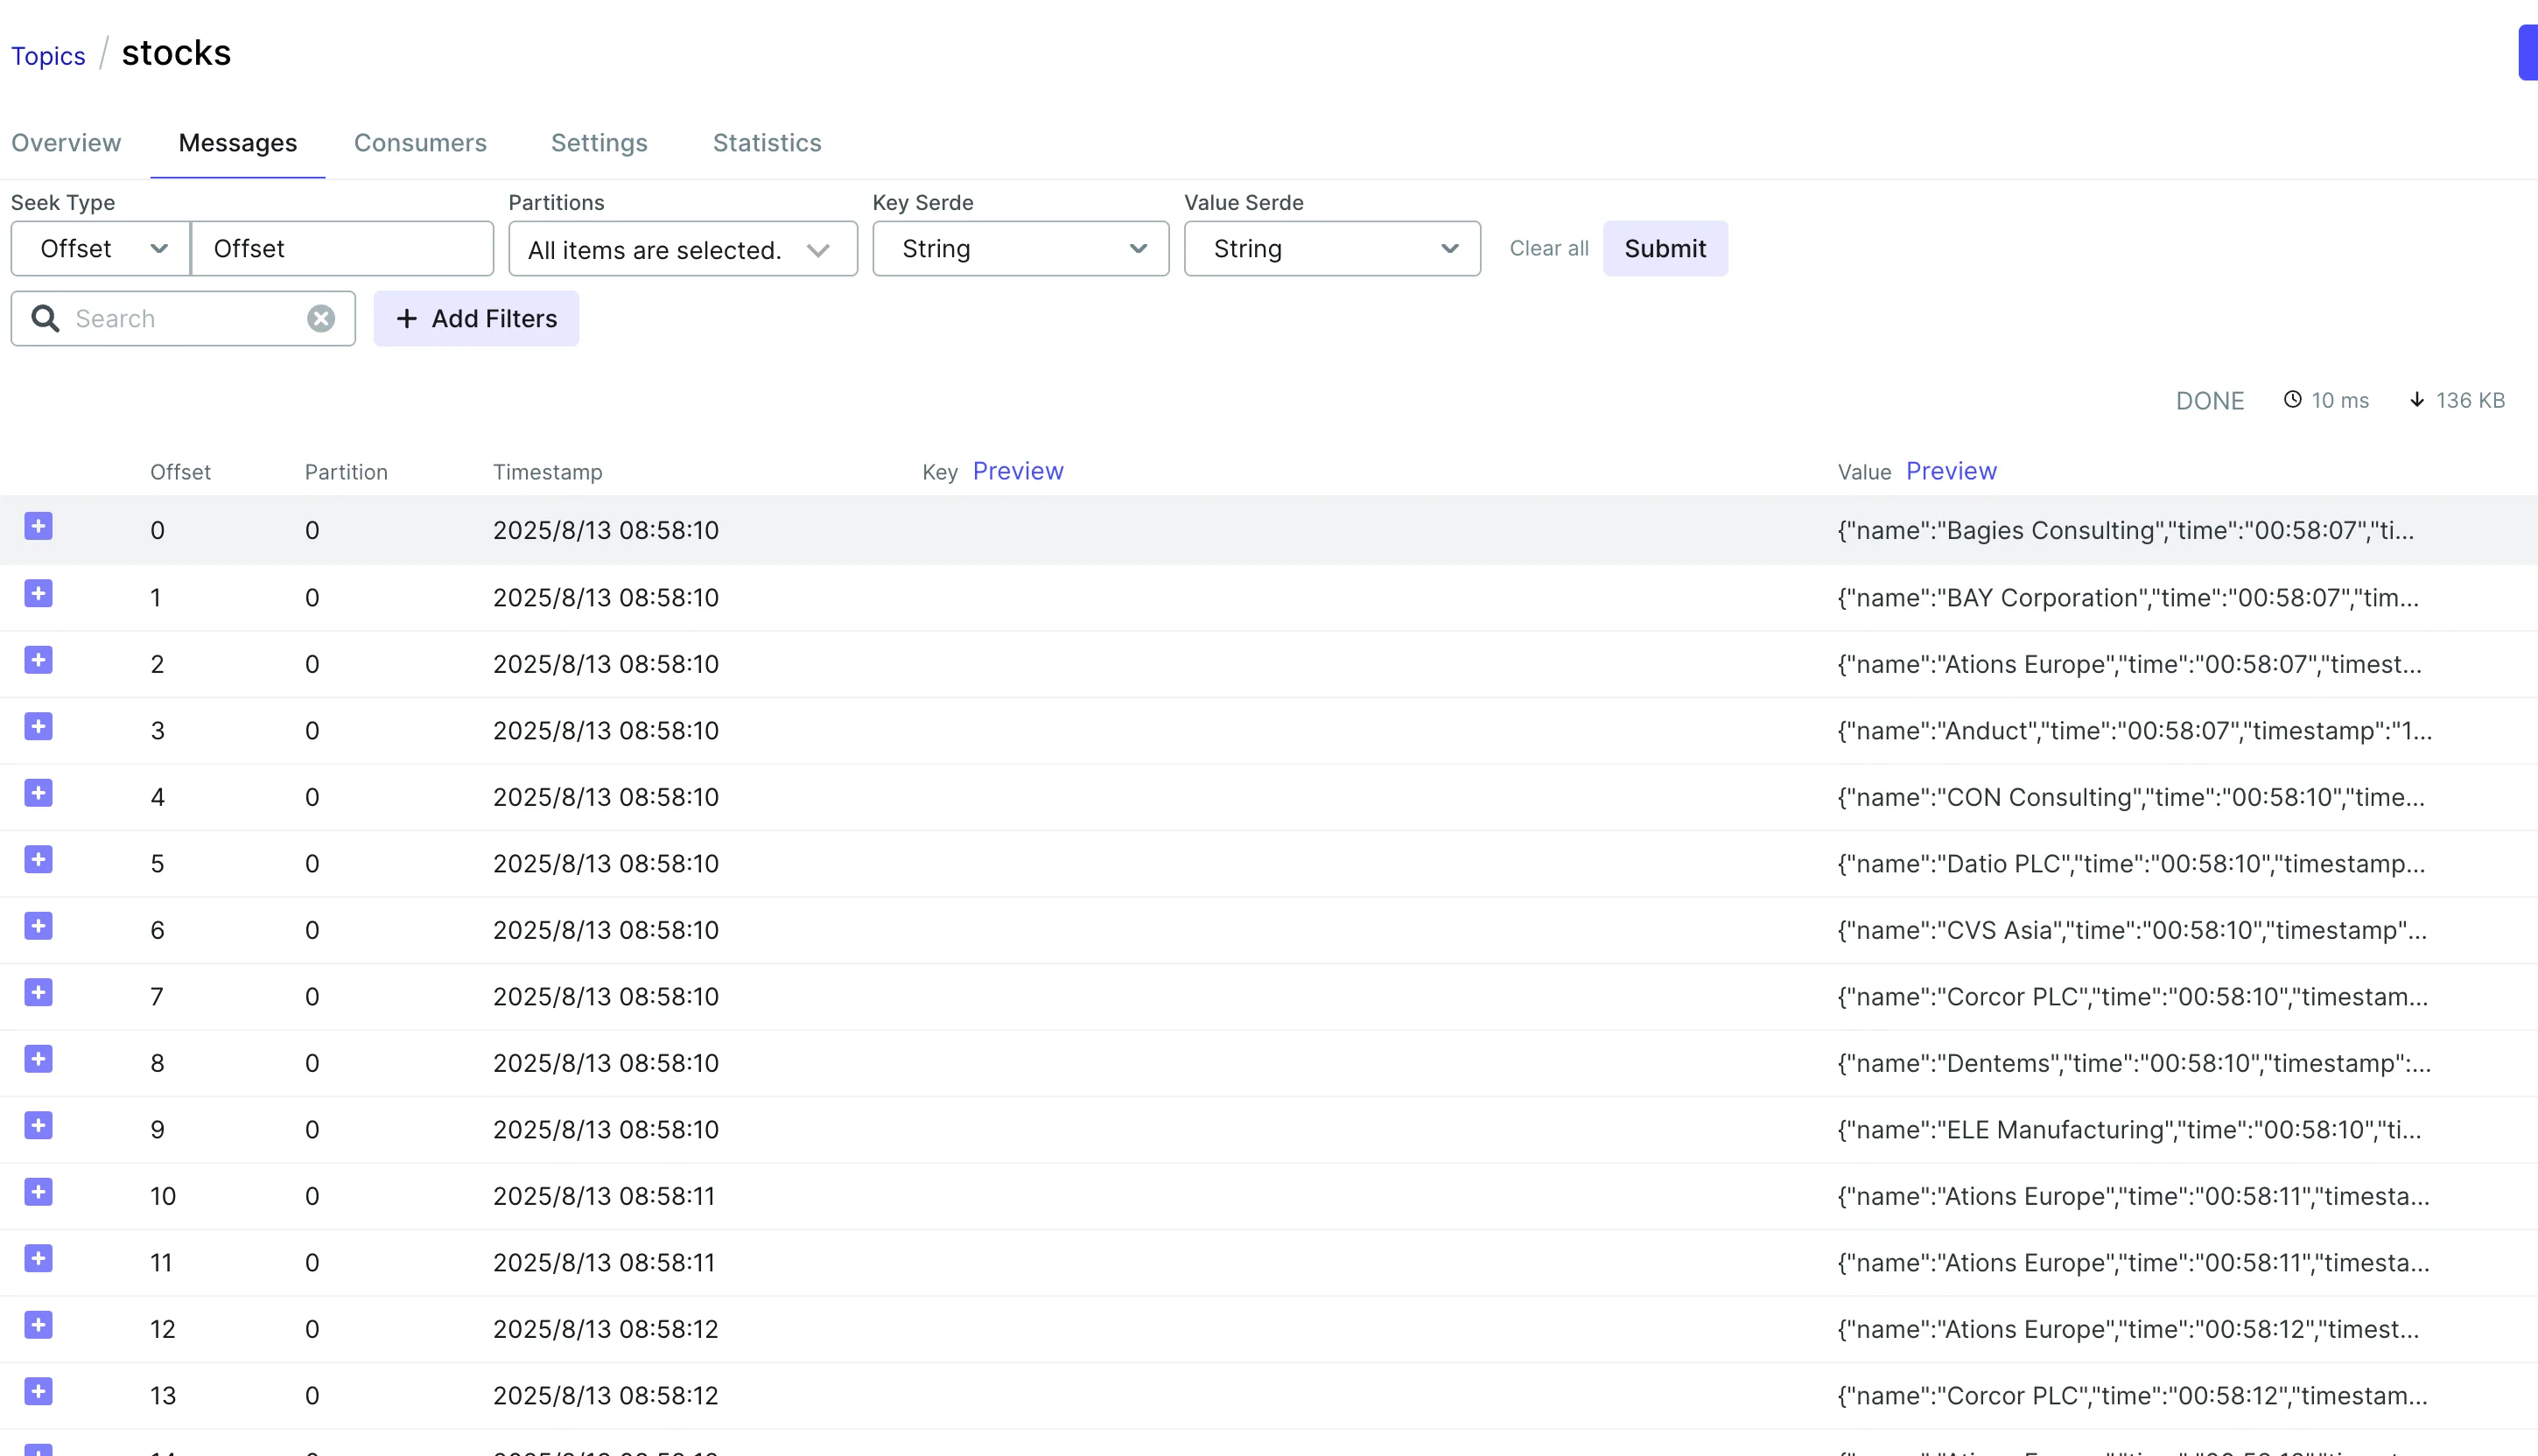The height and width of the screenshot is (1456, 2538).
Task: Click the magnifier search icon
Action: (x=45, y=319)
